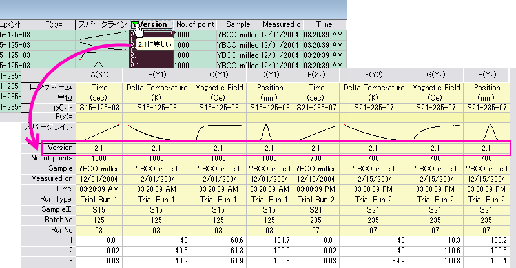Screen dimensions: 516x268
Task: Click the first sparkline in back worksheet
Action: [103, 35]
